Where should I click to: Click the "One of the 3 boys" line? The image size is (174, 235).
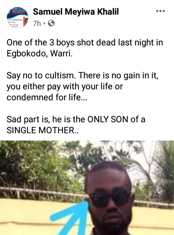tap(85, 42)
